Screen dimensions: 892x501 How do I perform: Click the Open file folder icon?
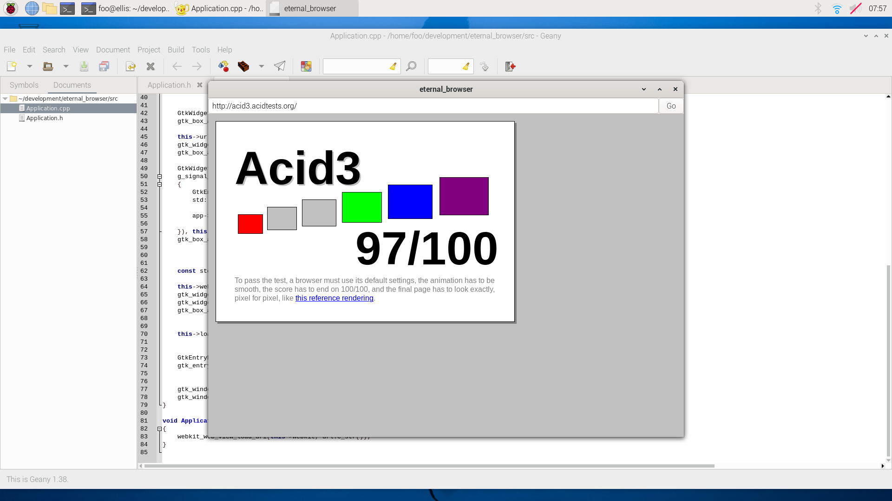pos(48,66)
